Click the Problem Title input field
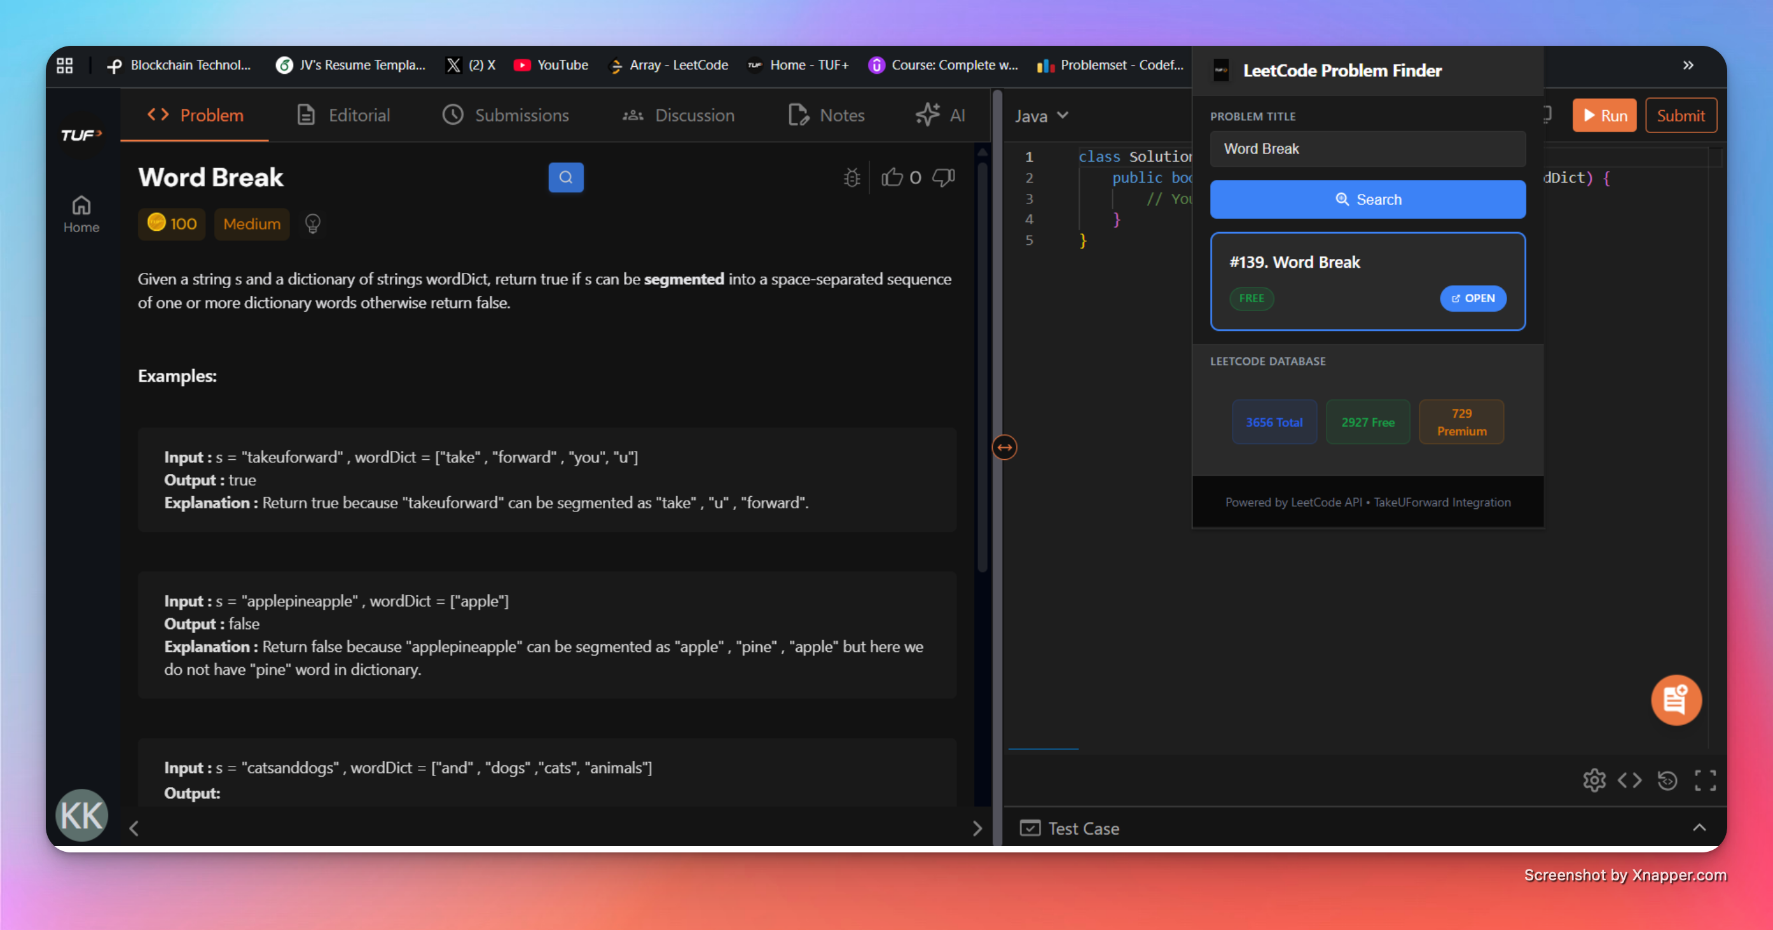Screen dimensions: 1773x930 (1368, 149)
